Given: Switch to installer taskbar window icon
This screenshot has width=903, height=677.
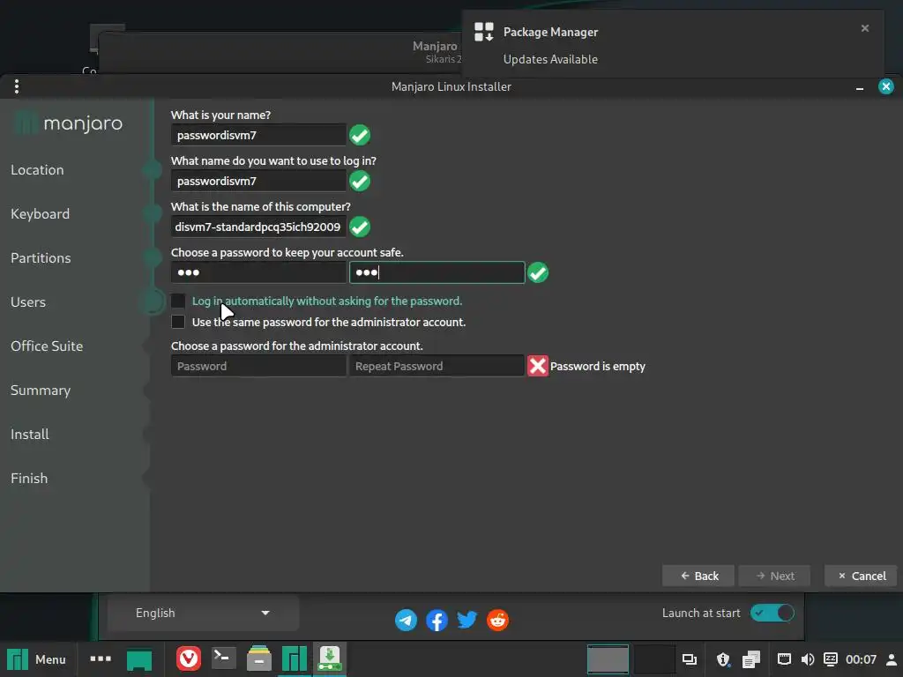Looking at the screenshot, I should (x=330, y=658).
